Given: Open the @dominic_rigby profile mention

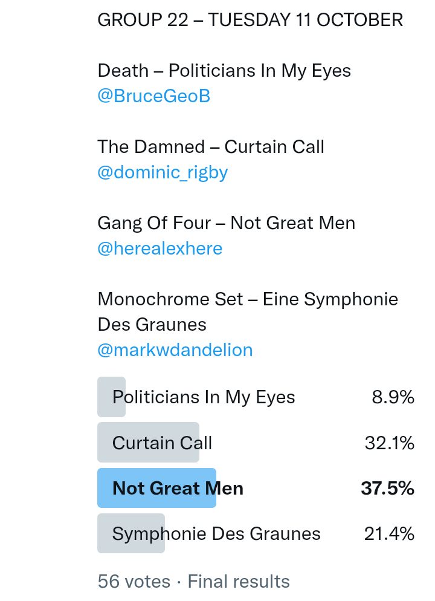Looking at the screenshot, I should 163,172.
